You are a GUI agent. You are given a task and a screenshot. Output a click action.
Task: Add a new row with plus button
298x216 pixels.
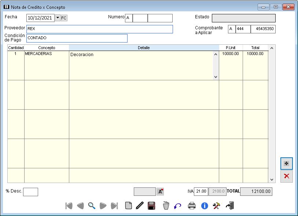click(286, 164)
